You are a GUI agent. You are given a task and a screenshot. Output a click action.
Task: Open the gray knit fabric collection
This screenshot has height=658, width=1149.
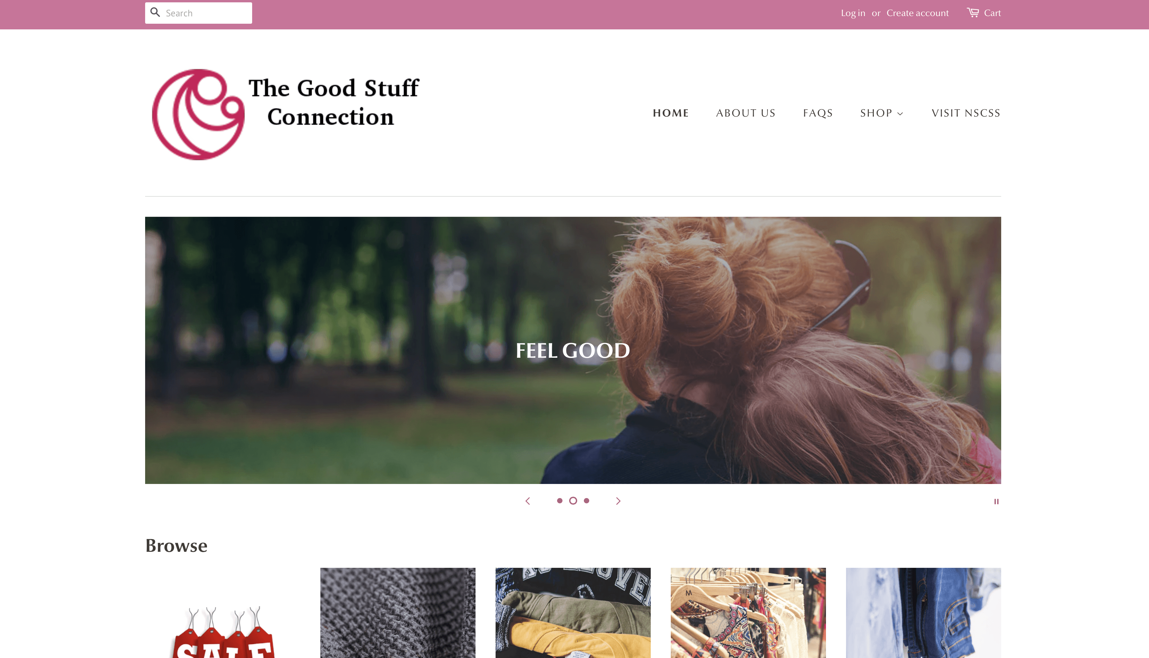pyautogui.click(x=398, y=613)
